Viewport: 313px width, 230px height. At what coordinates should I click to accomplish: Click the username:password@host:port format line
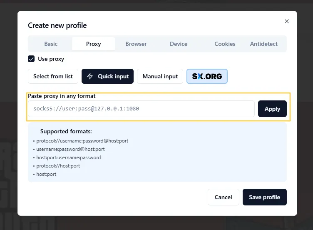click(70, 149)
